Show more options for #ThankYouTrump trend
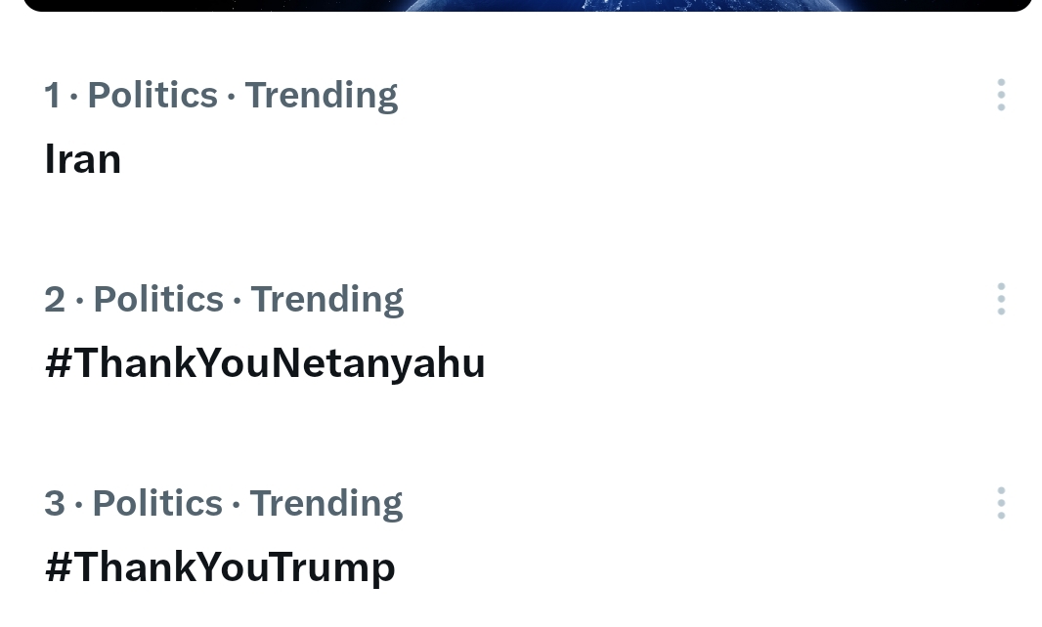The width and height of the screenshot is (1042, 627). (1001, 503)
